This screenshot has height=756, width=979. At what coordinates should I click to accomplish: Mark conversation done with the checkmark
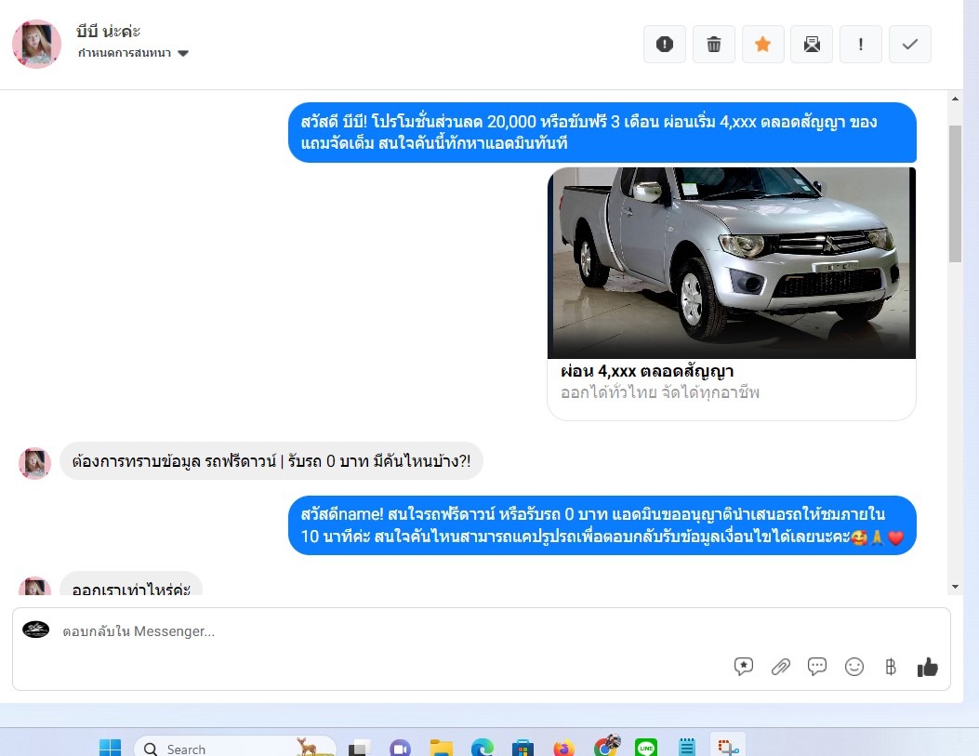pyautogui.click(x=910, y=45)
